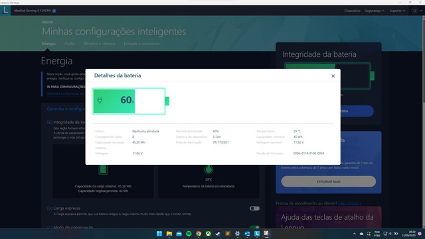Select the 11.86 V voltage value

pyautogui.click(x=137, y=154)
